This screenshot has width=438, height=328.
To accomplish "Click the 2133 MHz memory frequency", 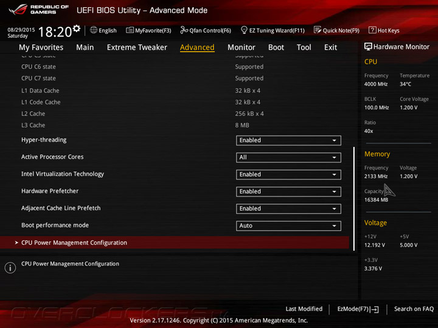I will pyautogui.click(x=376, y=176).
